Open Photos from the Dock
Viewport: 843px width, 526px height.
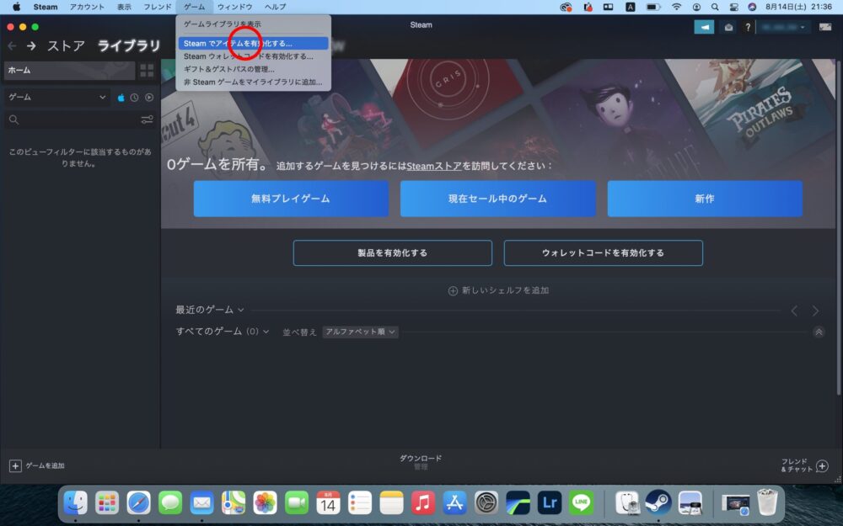point(265,503)
